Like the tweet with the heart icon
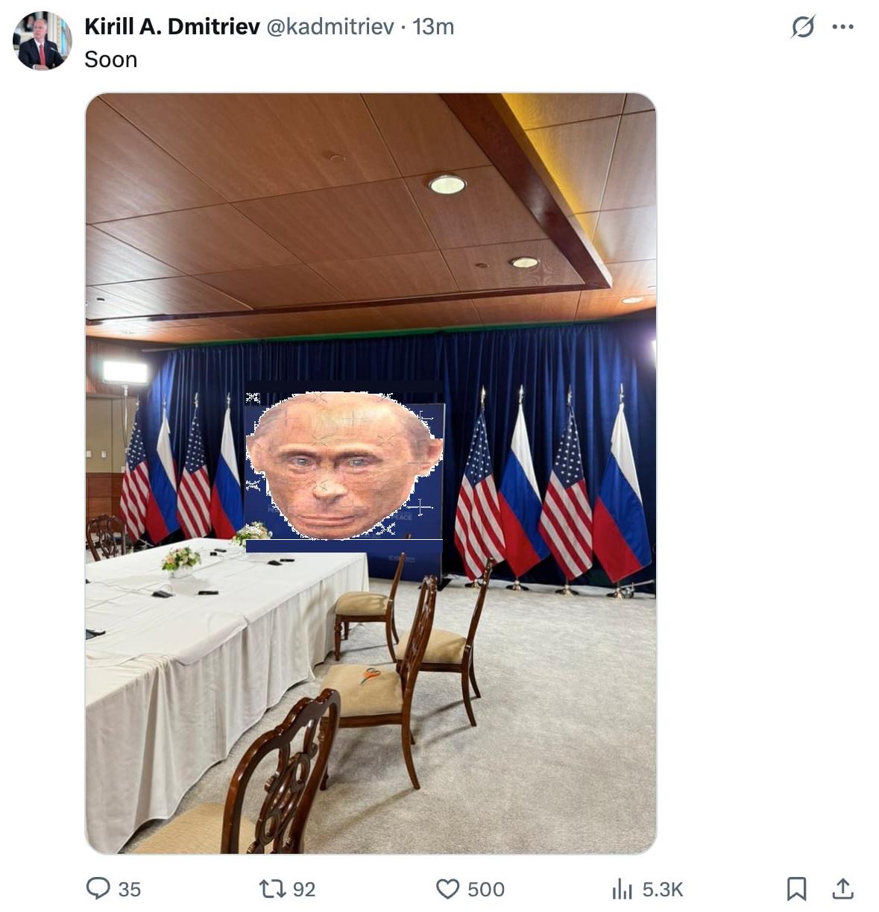879x912 pixels. (x=447, y=889)
